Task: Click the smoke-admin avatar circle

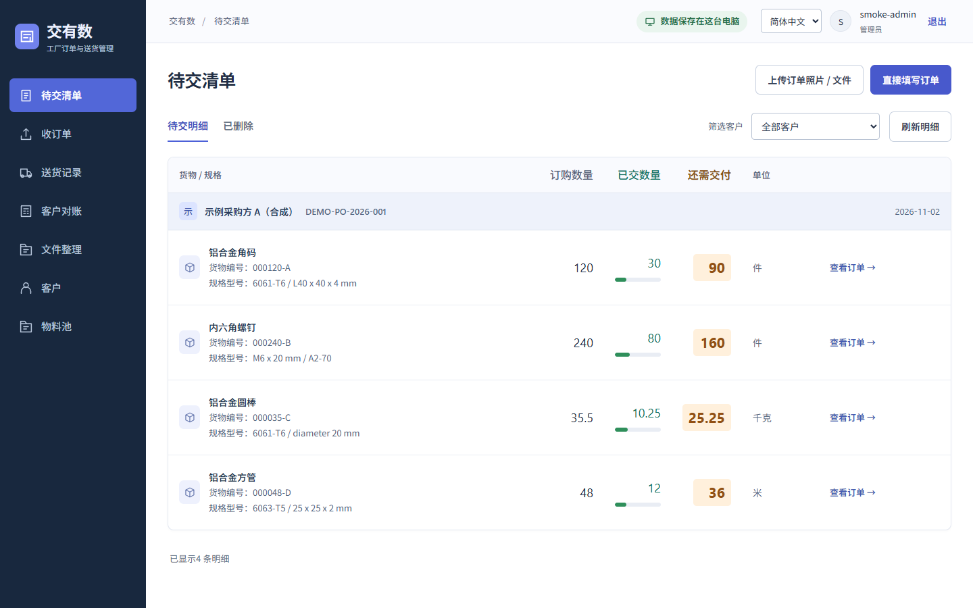Action: pyautogui.click(x=841, y=22)
